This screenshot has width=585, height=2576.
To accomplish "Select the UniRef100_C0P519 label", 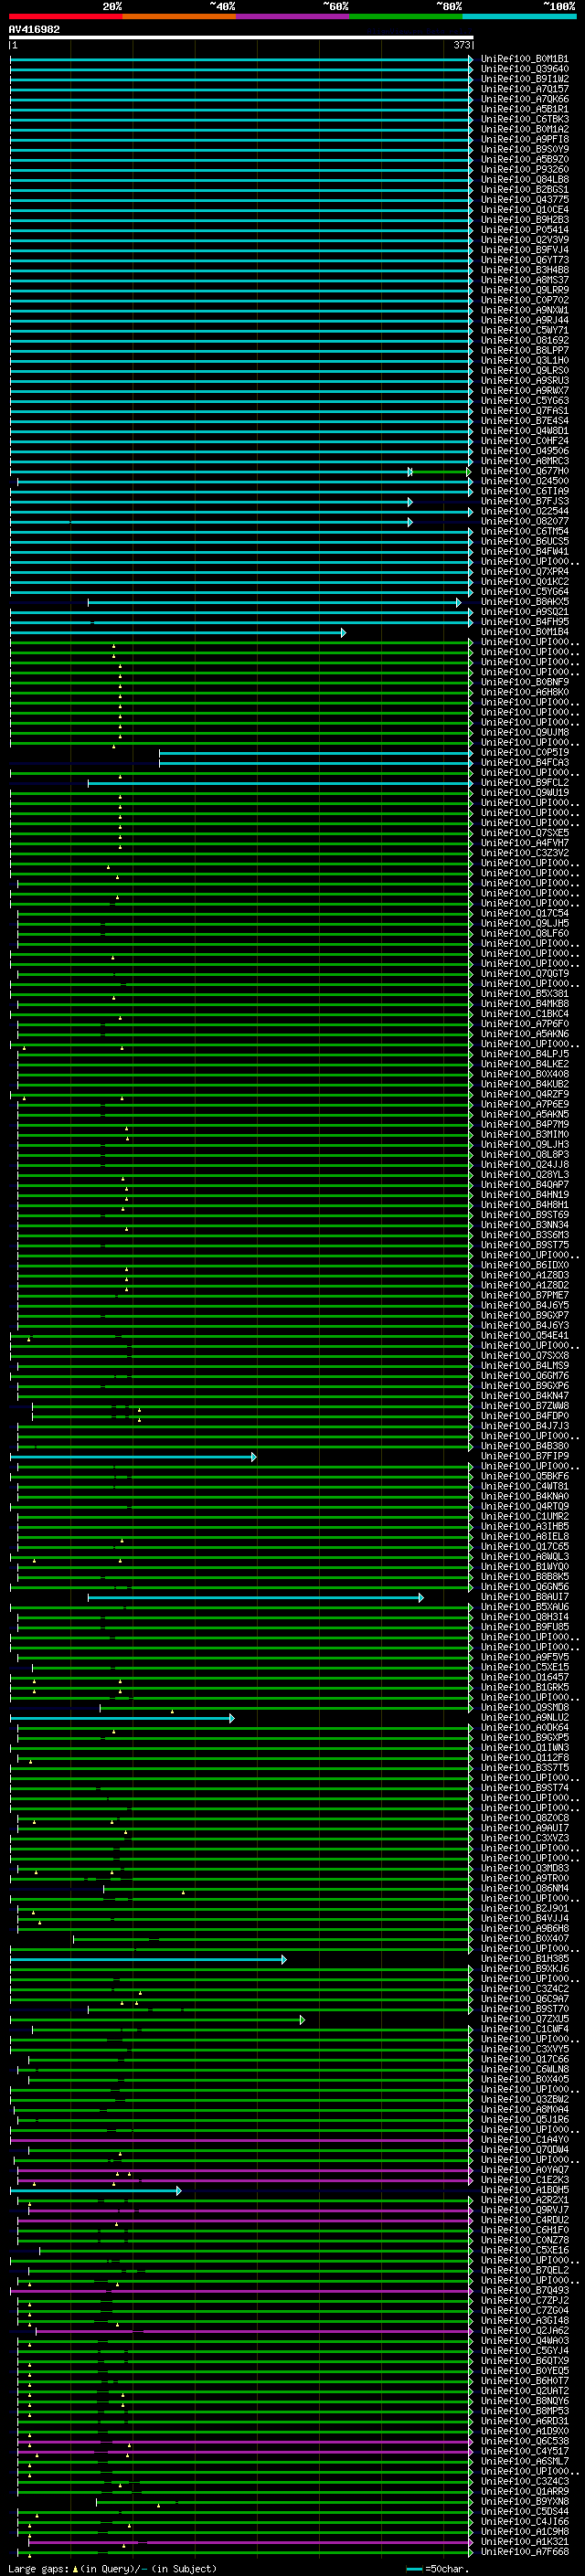I will (x=524, y=753).
